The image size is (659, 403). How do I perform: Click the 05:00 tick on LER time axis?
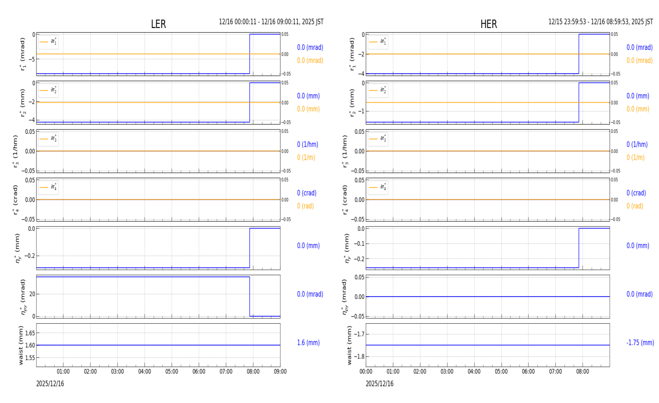click(172, 372)
